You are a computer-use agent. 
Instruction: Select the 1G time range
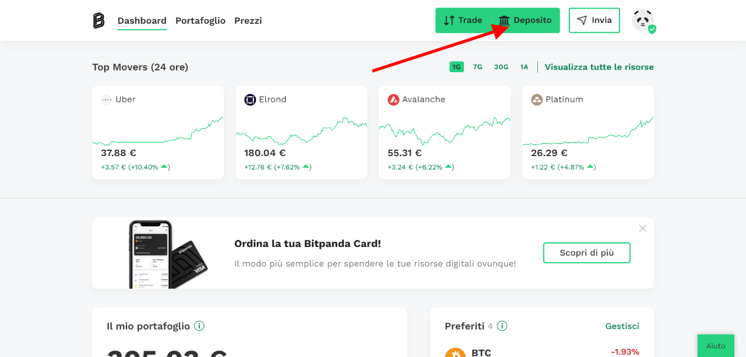[x=456, y=67]
